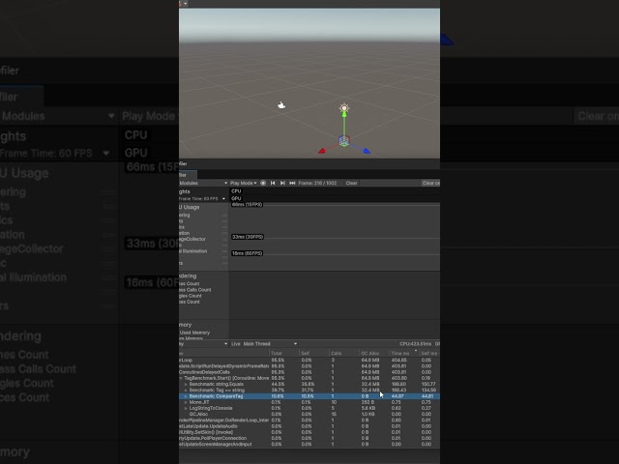Expand the Mono.JIT row

(186, 402)
